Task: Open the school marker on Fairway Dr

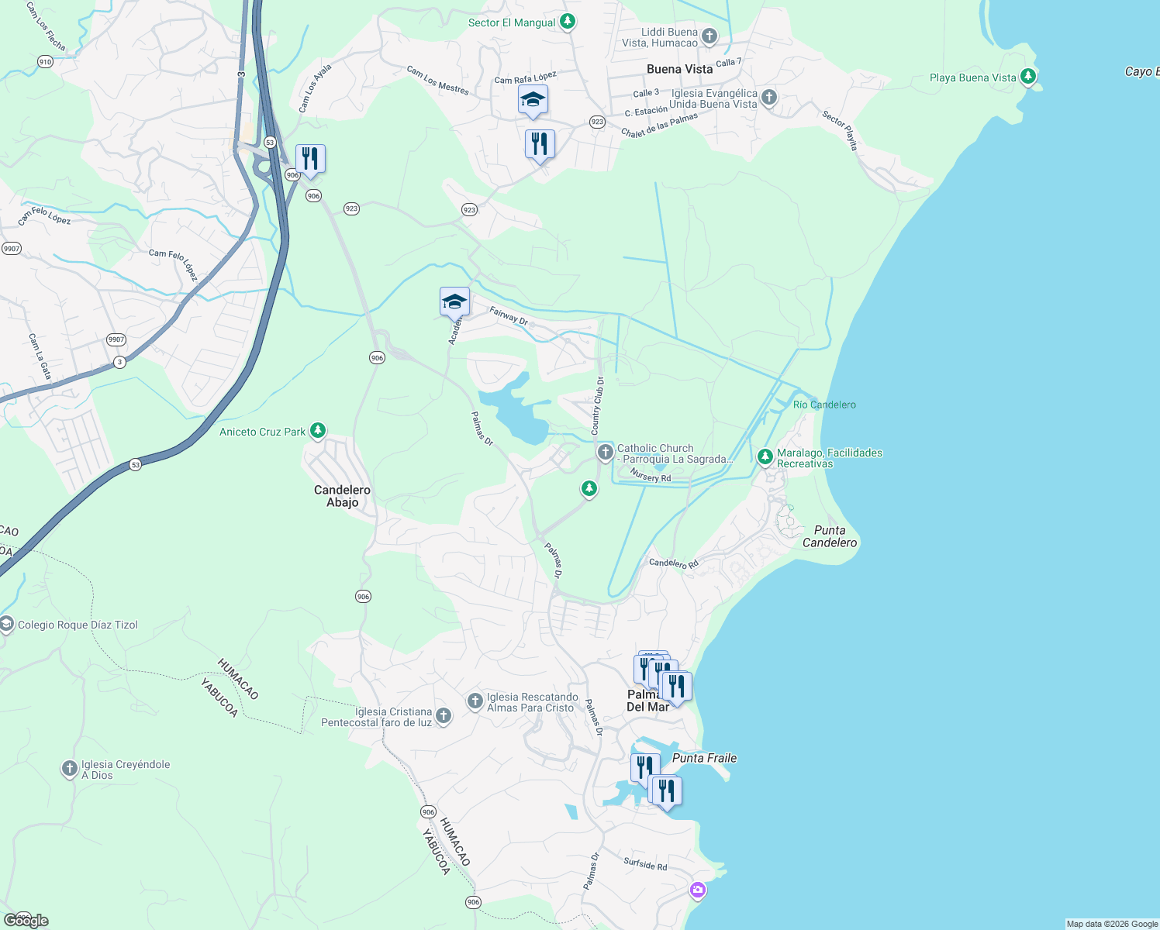Action: pos(454,301)
